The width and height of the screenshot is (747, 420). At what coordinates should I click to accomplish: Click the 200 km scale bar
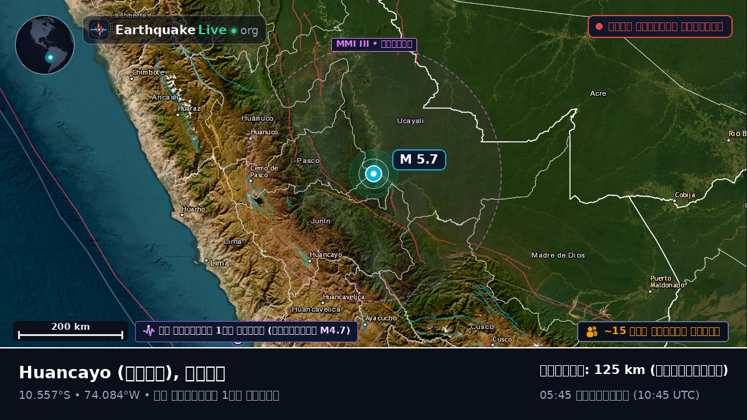70,330
